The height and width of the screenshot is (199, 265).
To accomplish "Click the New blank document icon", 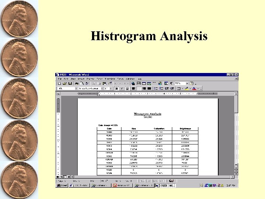I will [59, 83].
